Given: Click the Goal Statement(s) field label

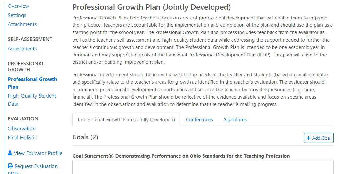Looking at the screenshot, I should (x=181, y=156).
